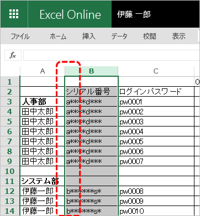Select row 4 header
The width and height of the screenshot is (200, 216).
[10, 112]
